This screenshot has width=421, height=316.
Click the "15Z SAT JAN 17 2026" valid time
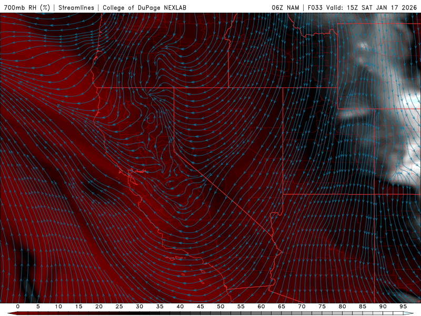[382, 7]
